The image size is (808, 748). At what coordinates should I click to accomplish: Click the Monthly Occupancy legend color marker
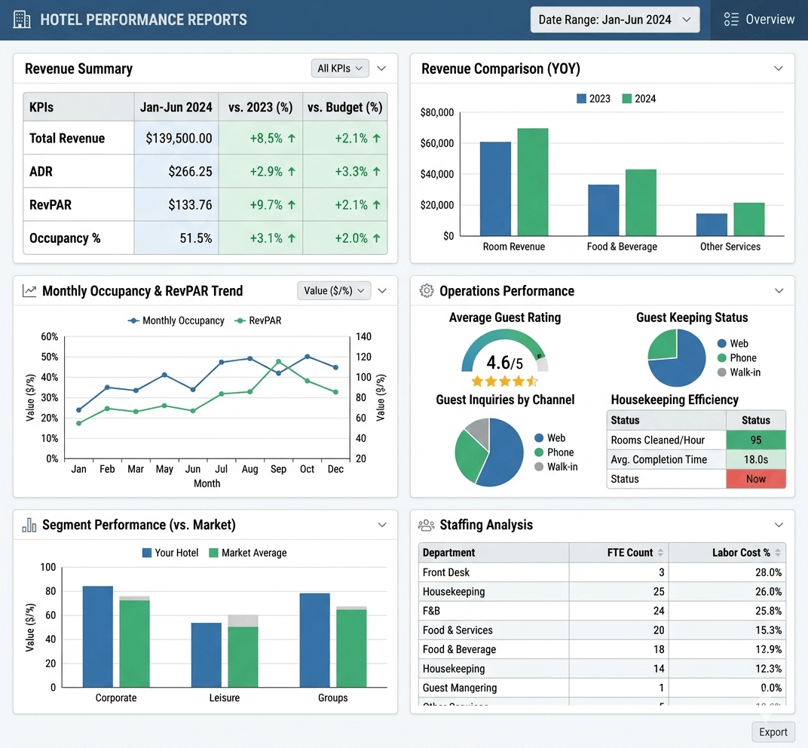pos(133,320)
